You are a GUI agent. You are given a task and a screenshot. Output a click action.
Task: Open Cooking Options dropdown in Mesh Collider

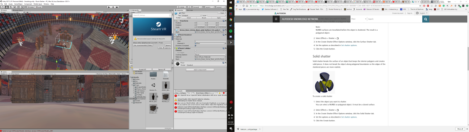pos(210,55)
